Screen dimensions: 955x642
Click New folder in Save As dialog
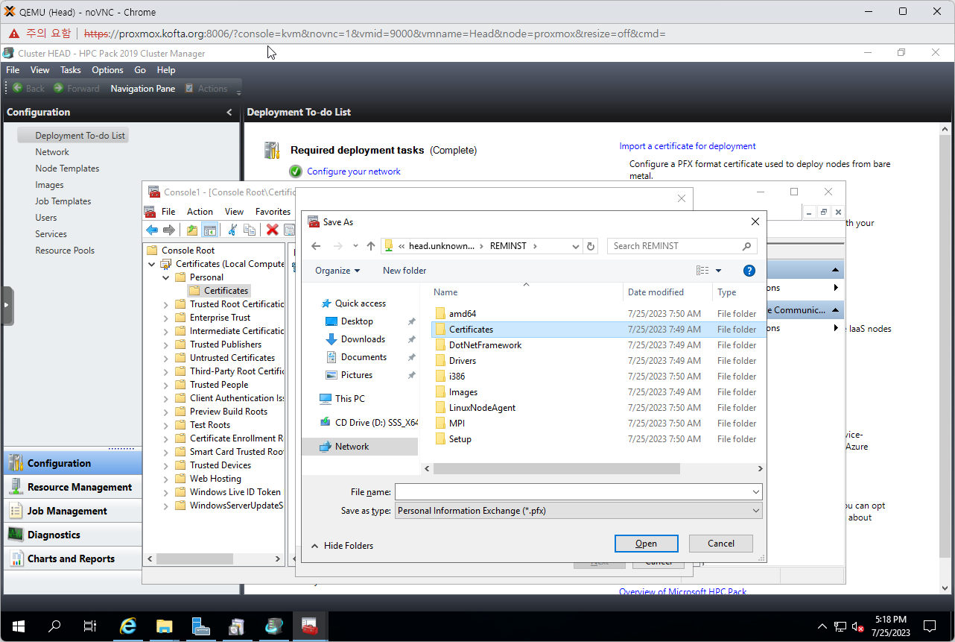tap(404, 271)
